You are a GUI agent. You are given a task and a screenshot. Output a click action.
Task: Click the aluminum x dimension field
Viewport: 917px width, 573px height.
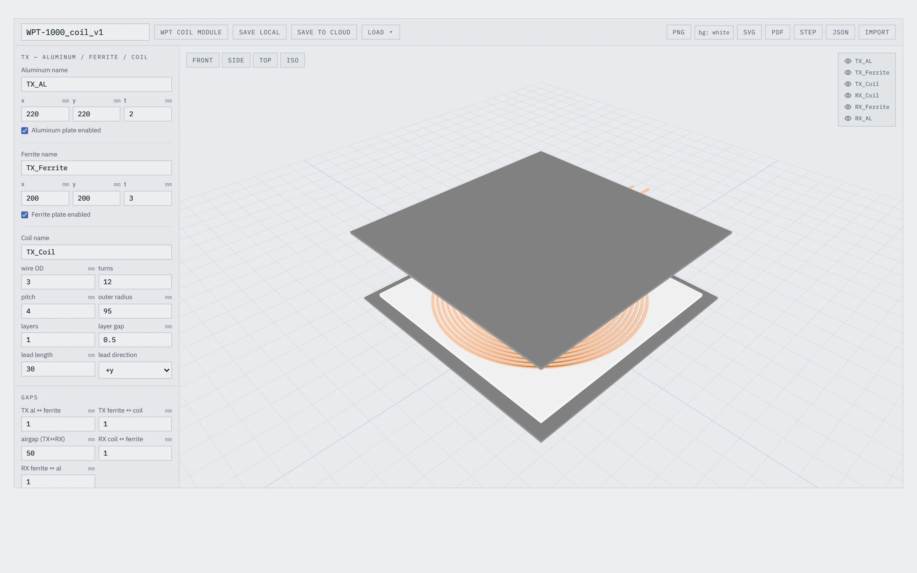(x=45, y=114)
